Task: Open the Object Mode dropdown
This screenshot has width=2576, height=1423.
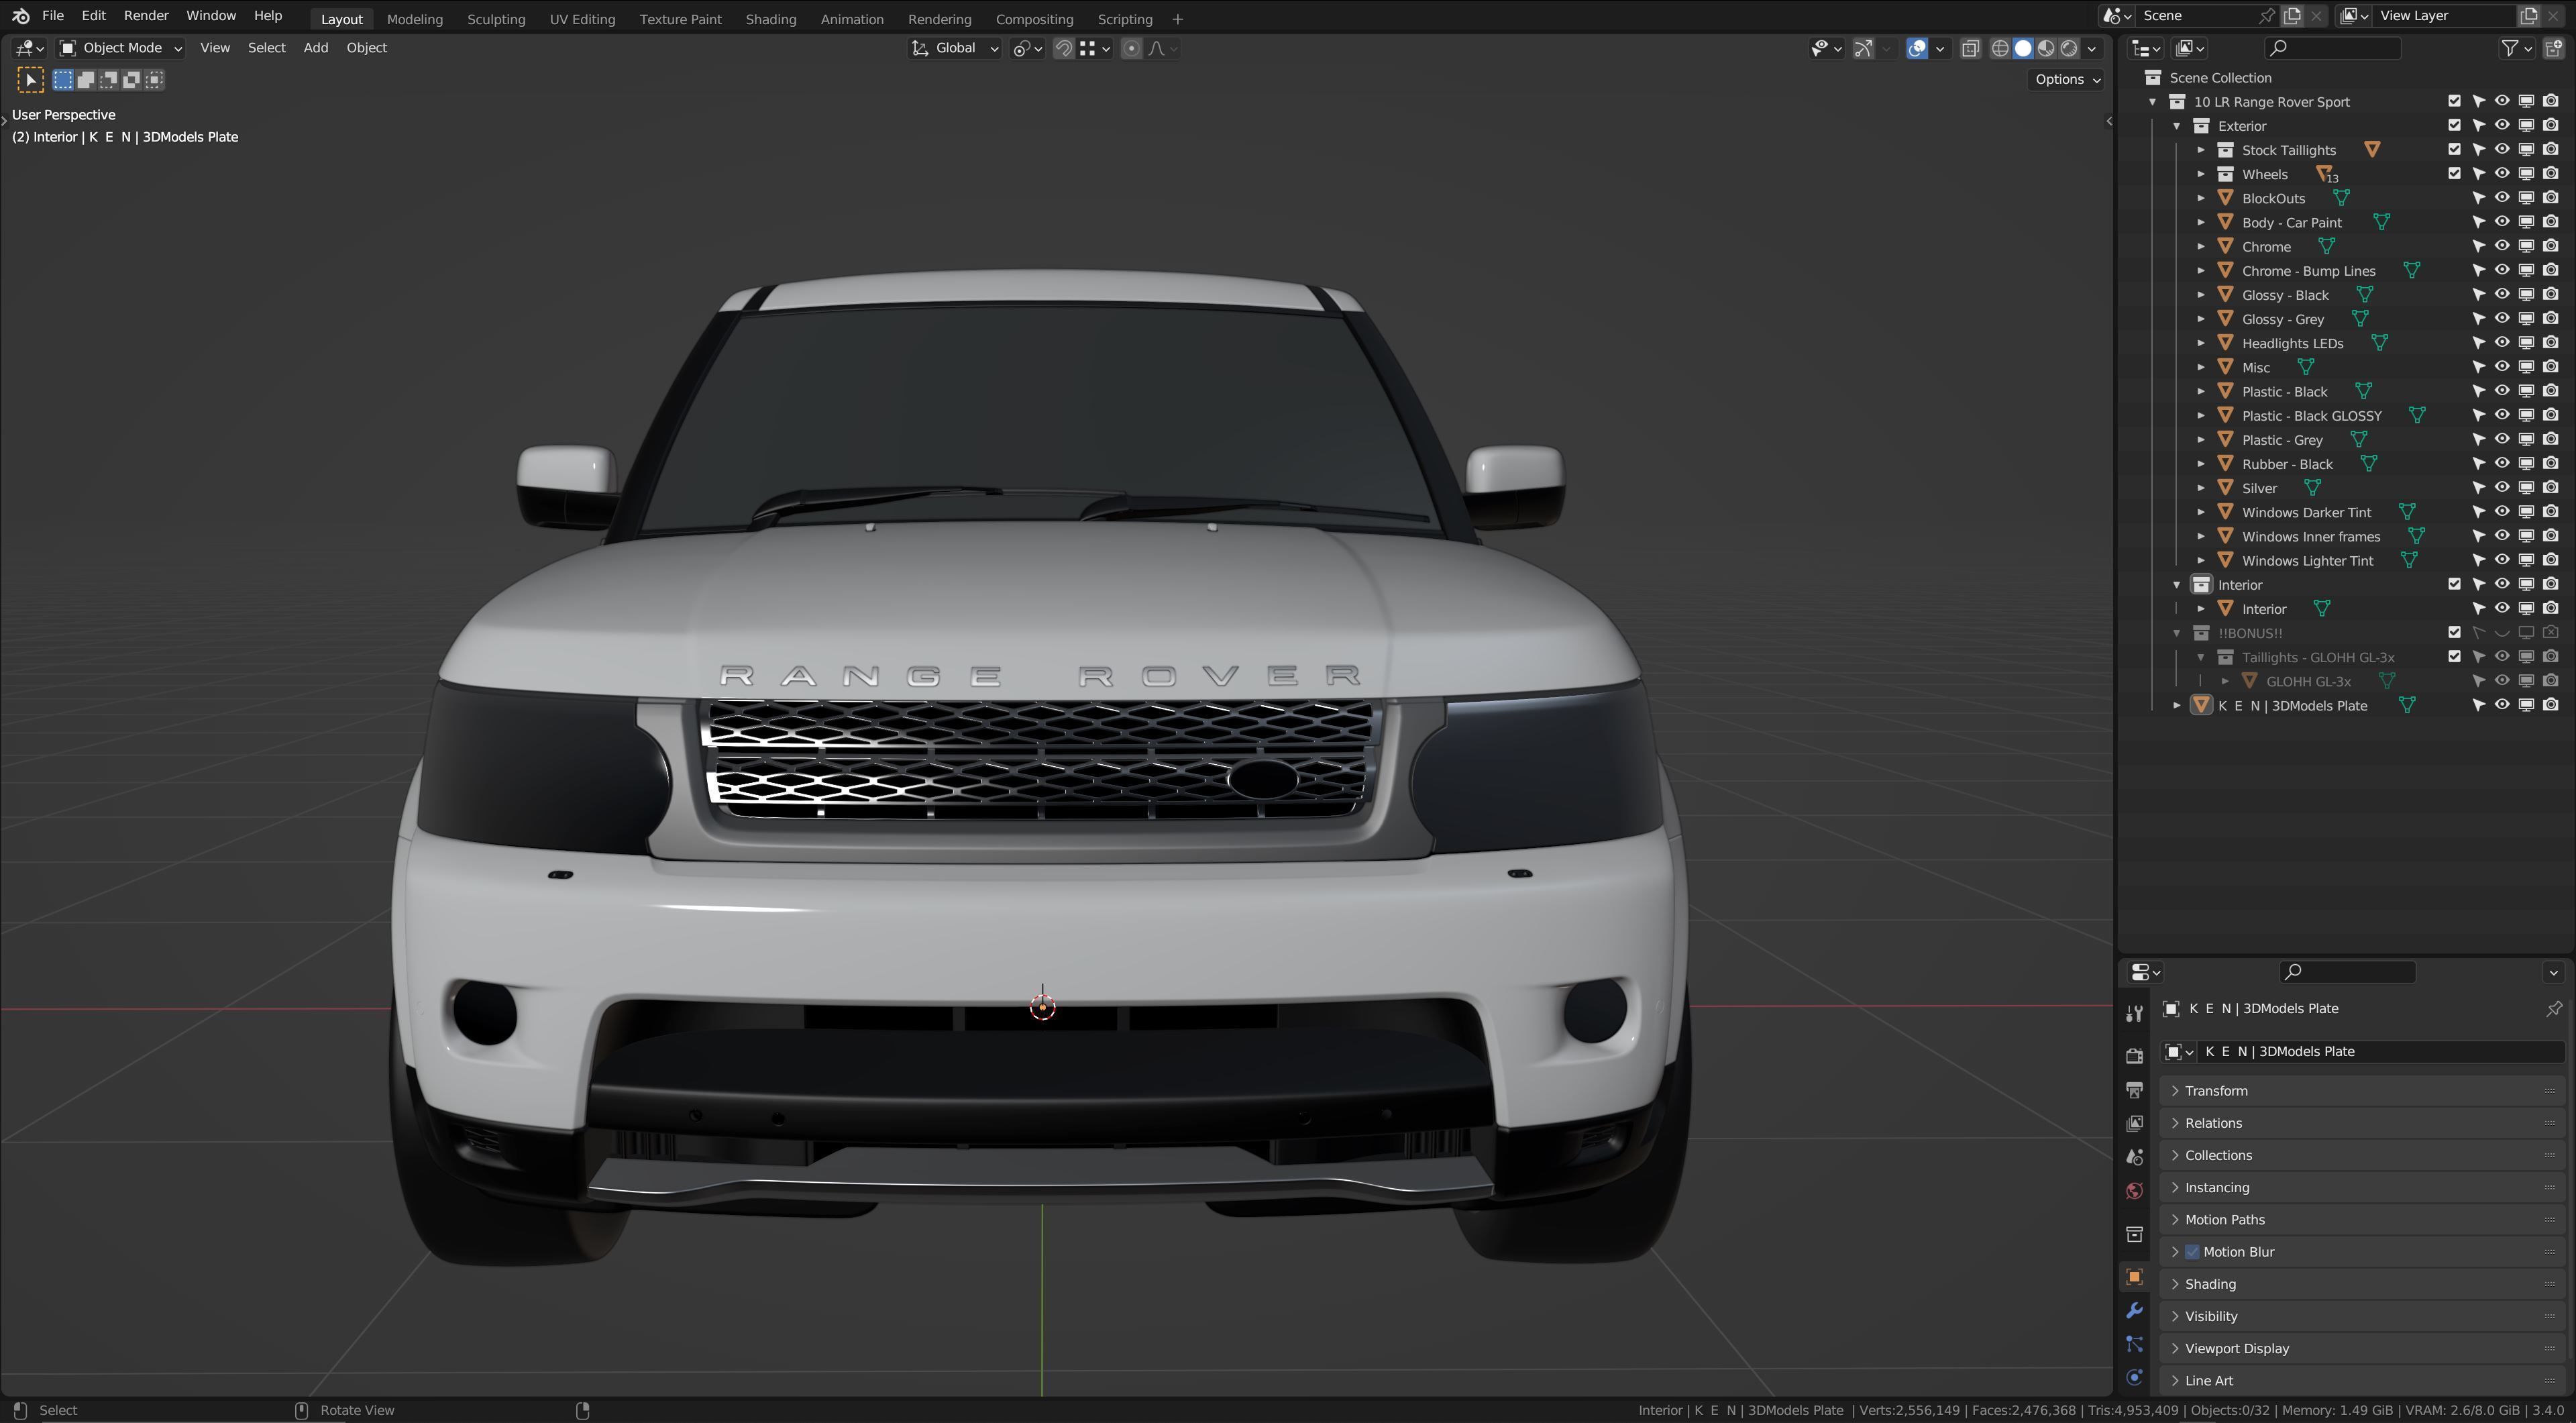Action: (120, 48)
